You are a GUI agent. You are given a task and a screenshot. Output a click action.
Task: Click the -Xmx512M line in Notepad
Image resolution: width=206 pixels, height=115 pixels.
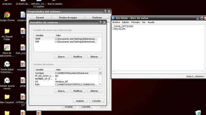(x=118, y=29)
